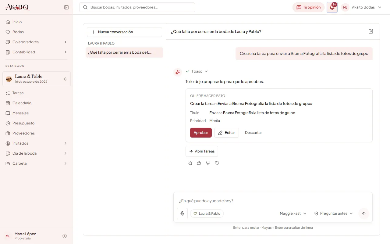Discard the proposed task
The height and width of the screenshot is (244, 390).
coord(253,133)
